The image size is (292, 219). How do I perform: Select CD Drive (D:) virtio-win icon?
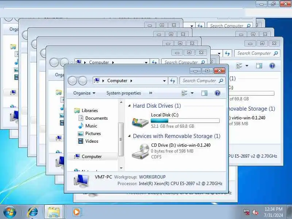coord(140,151)
